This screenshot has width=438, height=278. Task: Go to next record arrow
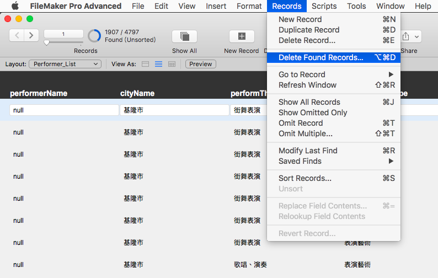click(x=31, y=35)
